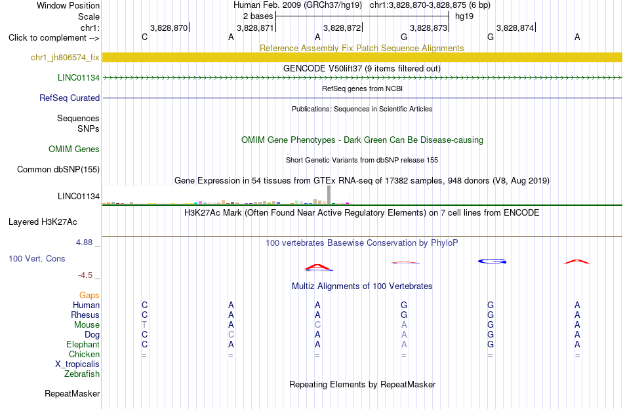The image size is (623, 409).
Task: Click the 3,828,873 ruler position
Action: 429,28
